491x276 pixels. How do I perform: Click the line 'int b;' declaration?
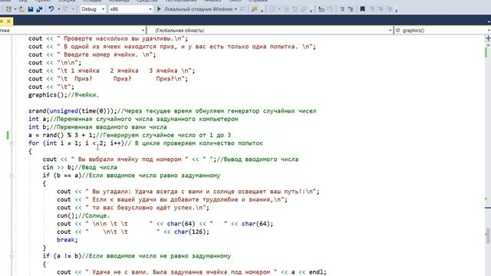point(97,127)
